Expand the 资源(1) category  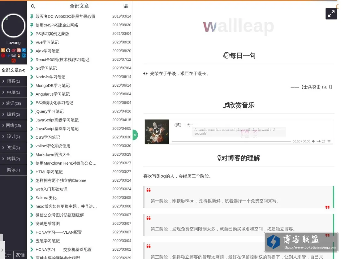(x=14, y=148)
